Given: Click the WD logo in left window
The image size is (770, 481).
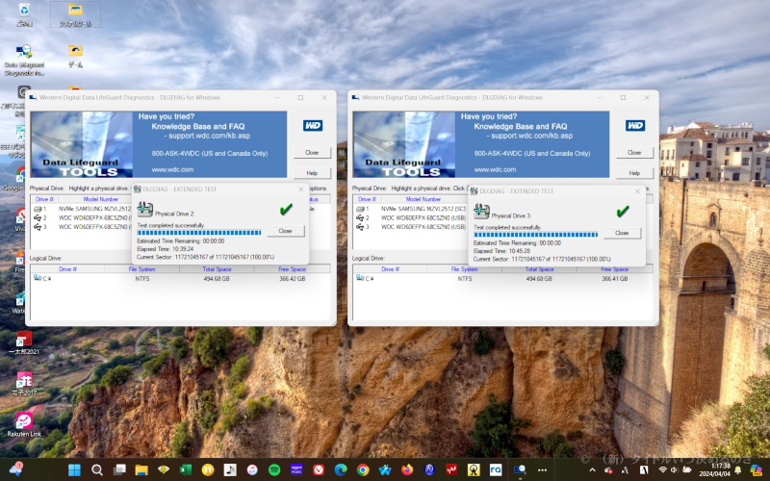Looking at the screenshot, I should coord(313,126).
